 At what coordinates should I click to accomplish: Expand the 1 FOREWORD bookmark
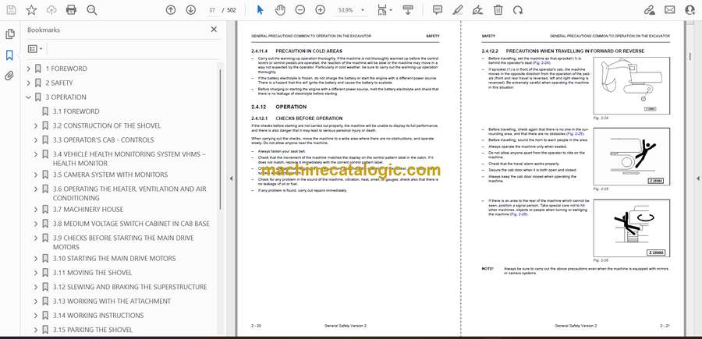click(29, 69)
